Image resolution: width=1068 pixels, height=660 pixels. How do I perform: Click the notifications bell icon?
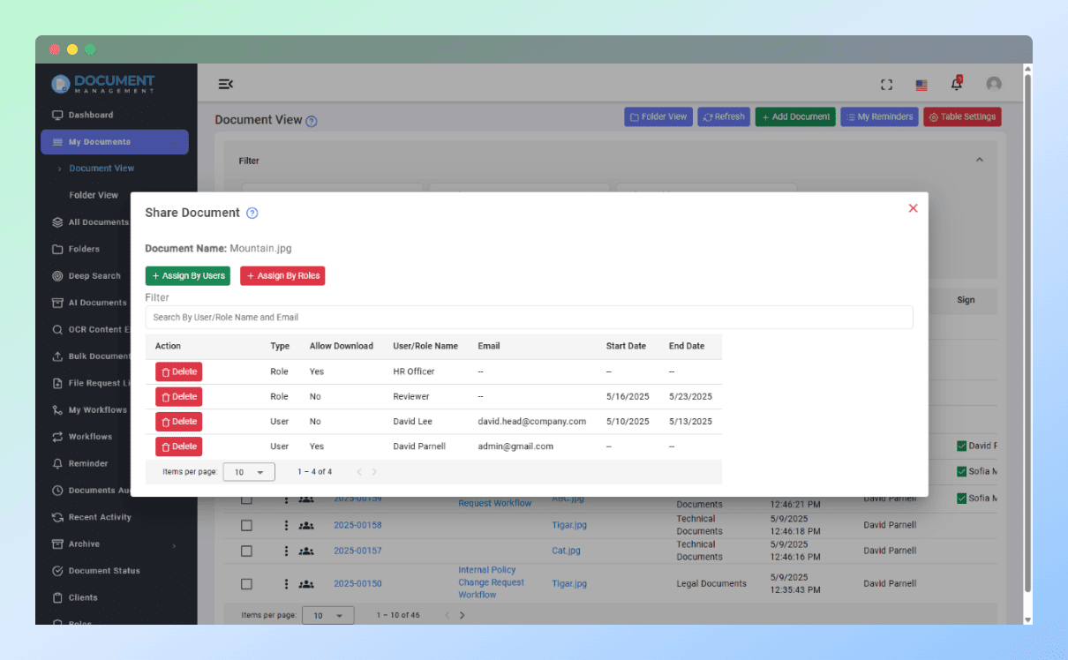coord(956,84)
